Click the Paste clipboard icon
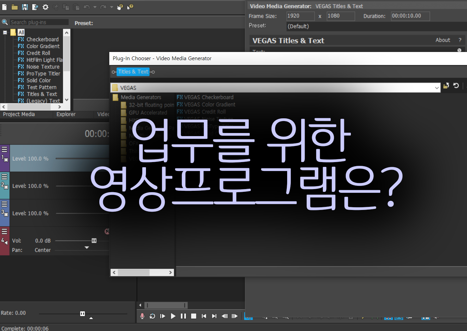 76,7
